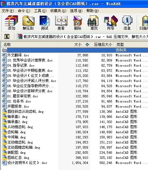The image size is (148, 170).
Task: Select file 05.毕业设计中期检查表.doc
Action: pyautogui.click(x=30, y=71)
